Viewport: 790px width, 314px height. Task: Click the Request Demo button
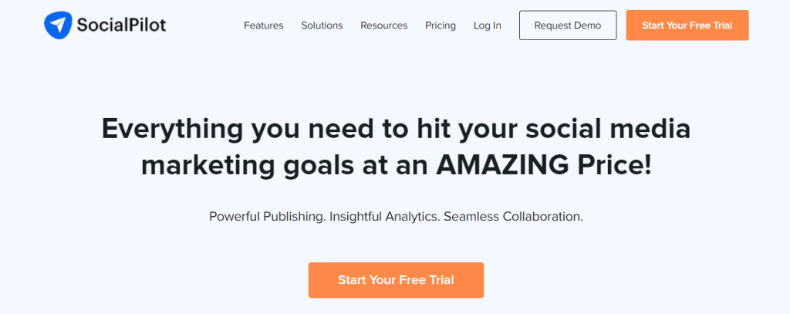(568, 25)
